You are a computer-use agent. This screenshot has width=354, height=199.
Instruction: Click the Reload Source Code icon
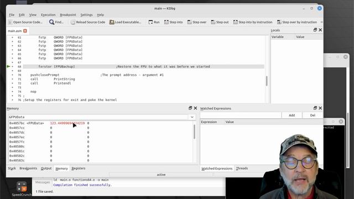pos(72,22)
